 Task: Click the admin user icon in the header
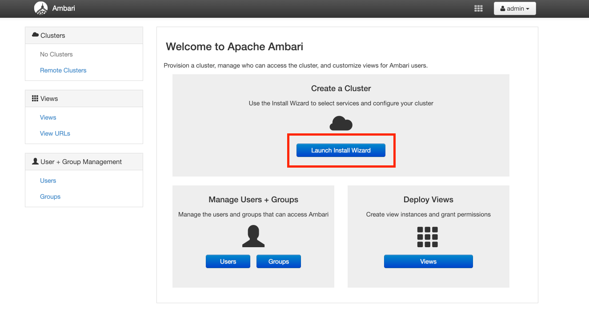pos(504,8)
